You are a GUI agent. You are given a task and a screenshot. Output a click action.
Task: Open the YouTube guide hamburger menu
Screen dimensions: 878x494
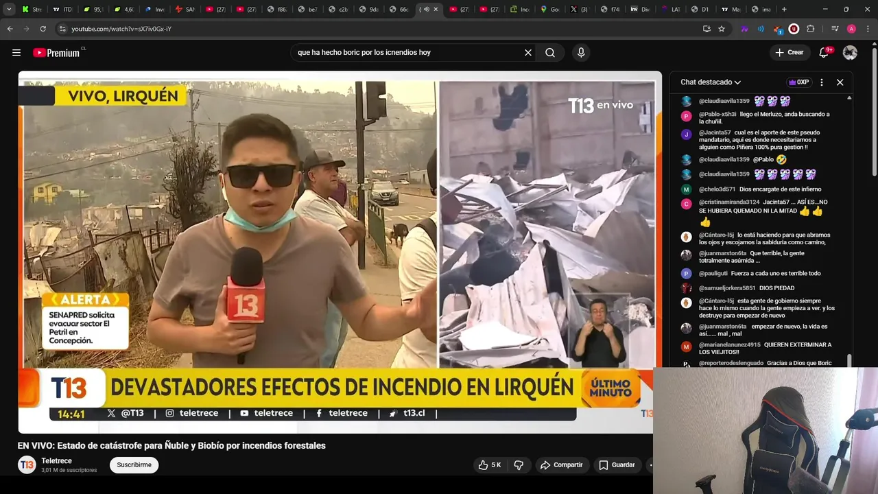tap(16, 53)
